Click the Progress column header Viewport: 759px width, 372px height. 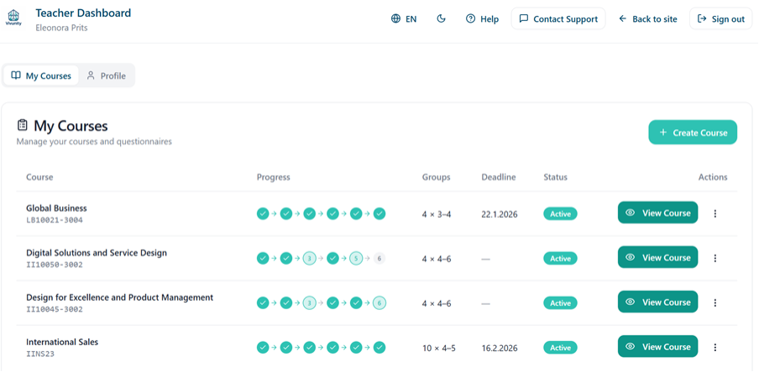tap(274, 178)
